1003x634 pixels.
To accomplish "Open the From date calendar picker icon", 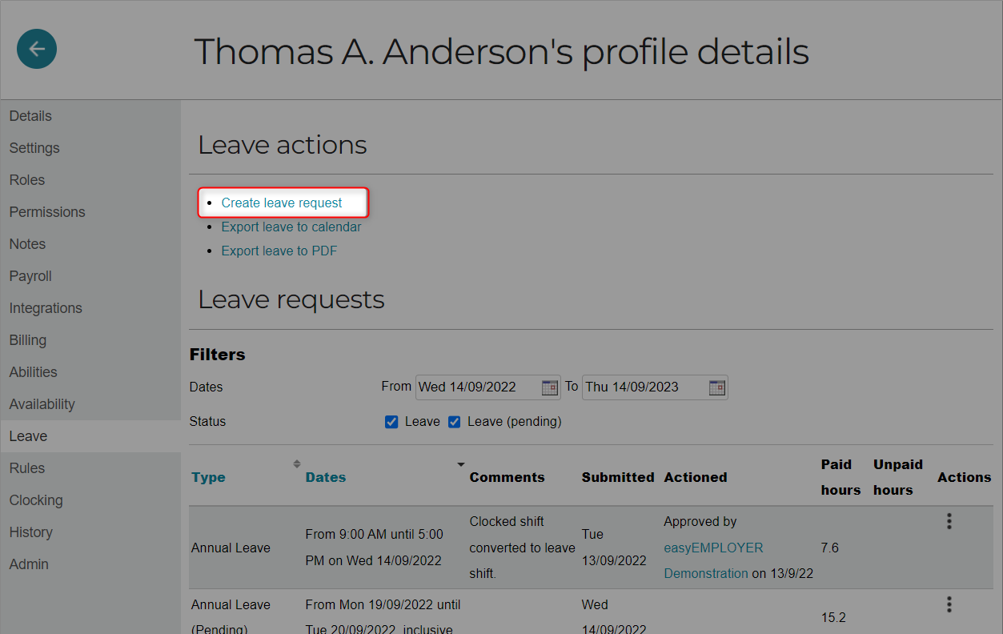I will pos(550,387).
